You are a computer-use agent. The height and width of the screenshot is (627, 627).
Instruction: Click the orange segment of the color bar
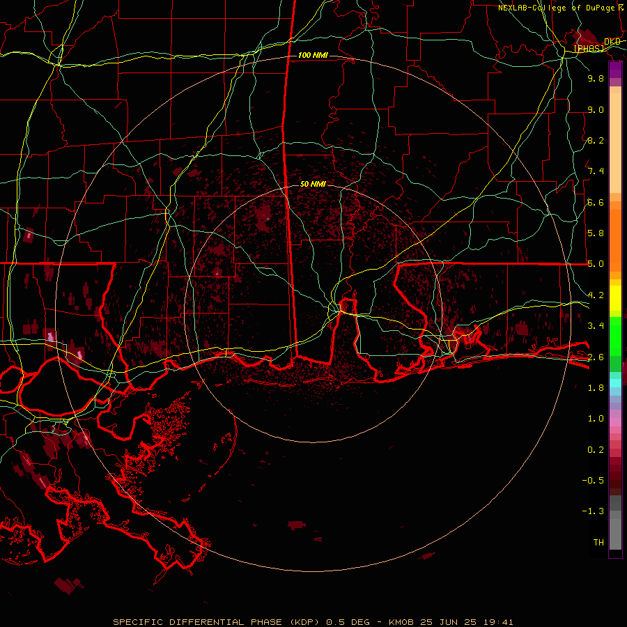pyautogui.click(x=615, y=240)
